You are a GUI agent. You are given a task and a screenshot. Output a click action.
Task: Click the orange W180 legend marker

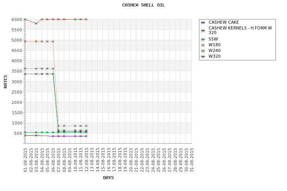(x=203, y=45)
